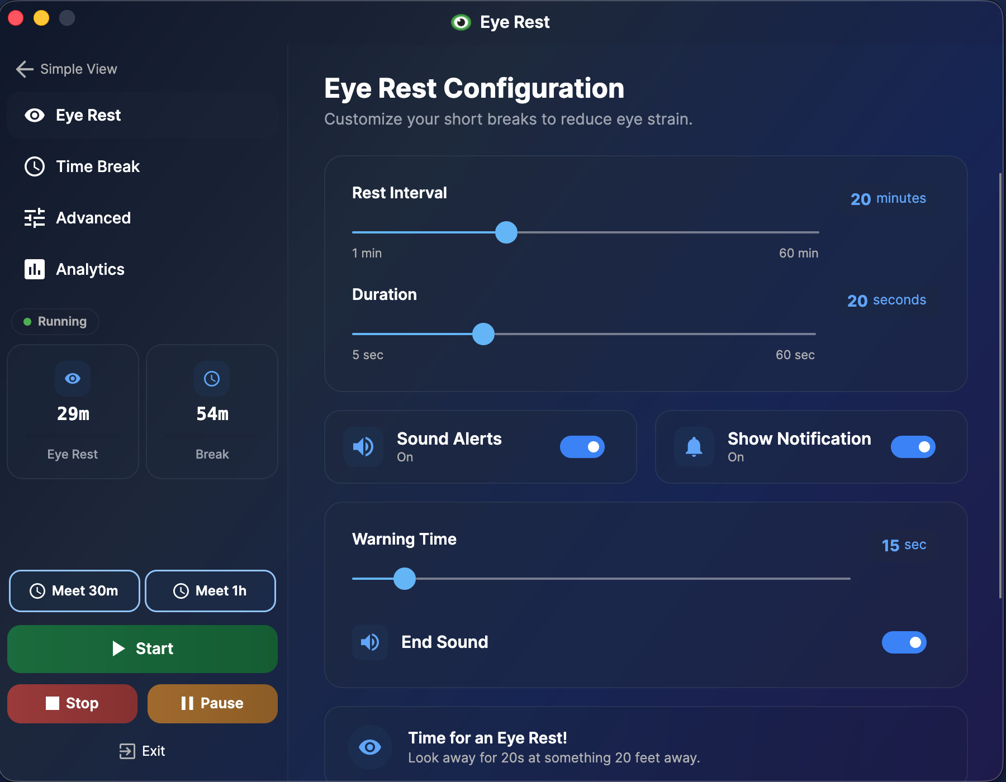Pause the timers with the Pause button
1006x782 pixels.
(212, 703)
